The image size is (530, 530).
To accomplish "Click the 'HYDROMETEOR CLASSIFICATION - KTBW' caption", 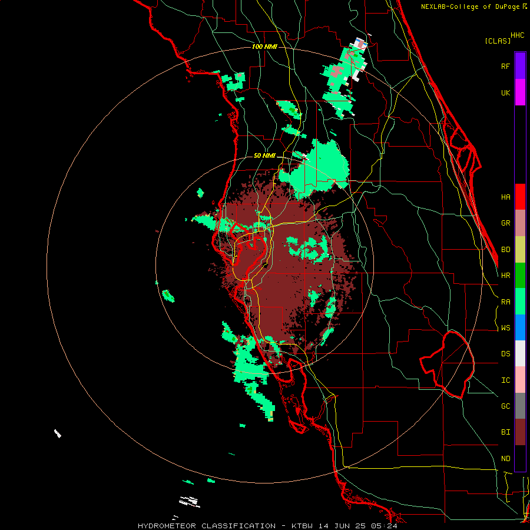I will tap(225, 526).
